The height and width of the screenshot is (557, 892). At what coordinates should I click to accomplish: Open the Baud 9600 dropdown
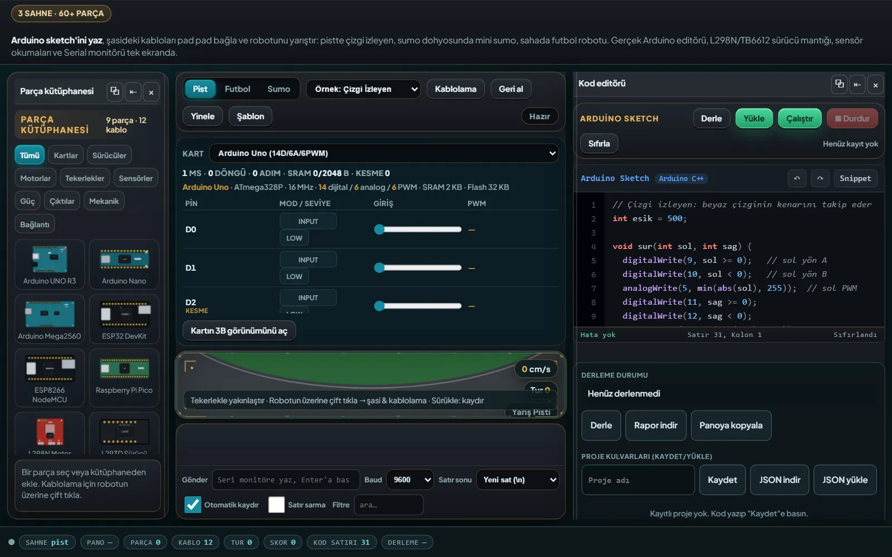point(410,480)
